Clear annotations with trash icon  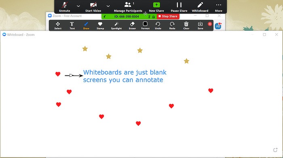click(186, 25)
